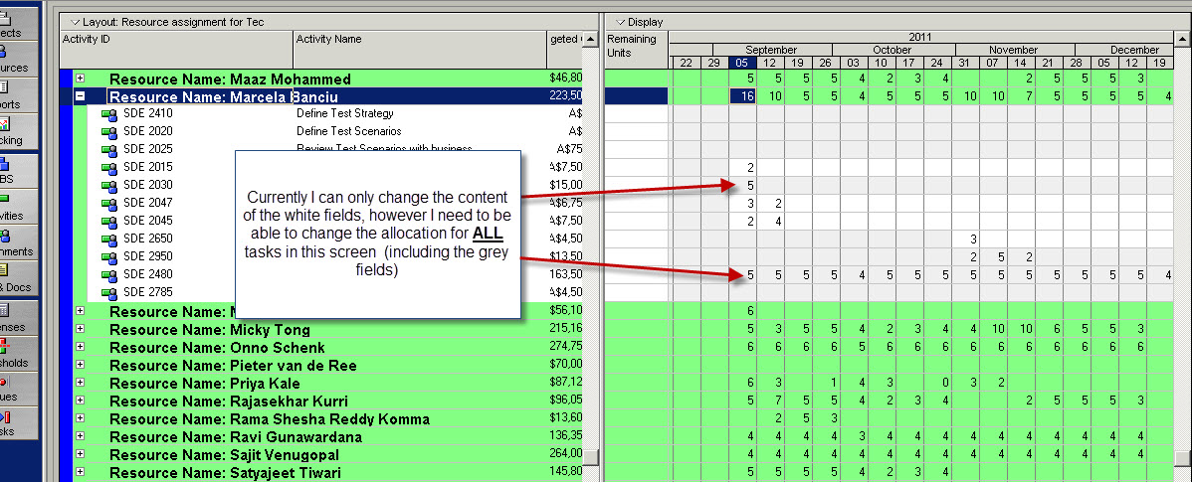Select the SDE 2410 activity row

334,114
